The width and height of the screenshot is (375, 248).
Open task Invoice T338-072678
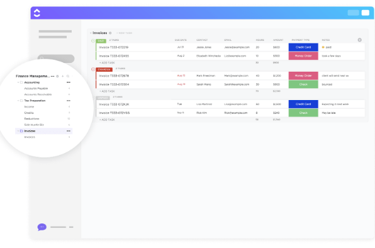coord(114,76)
